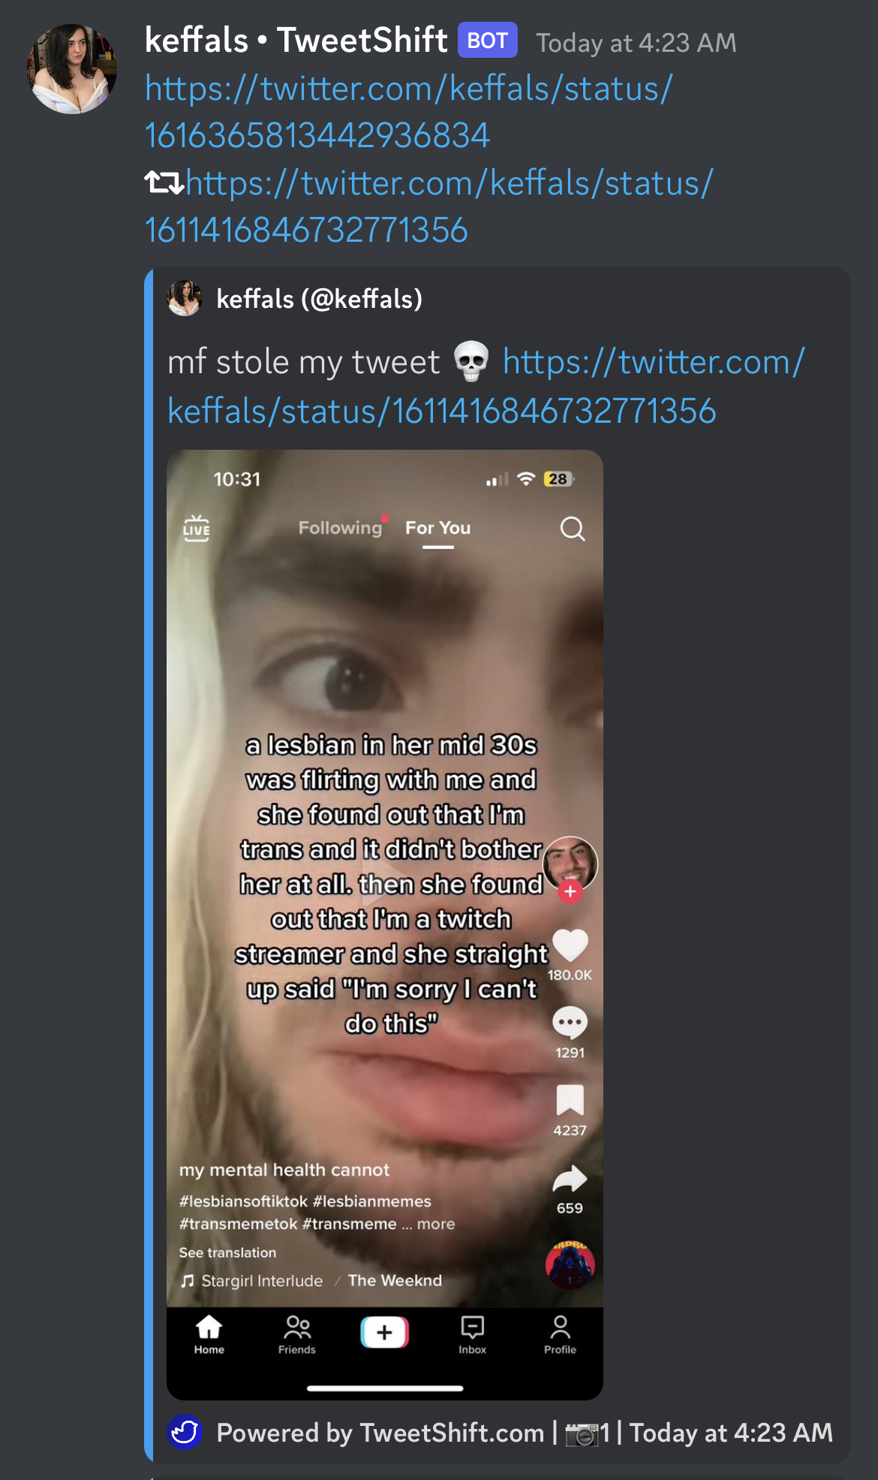
Task: Tap the create plus button in TikTok
Action: pyautogui.click(x=384, y=1332)
